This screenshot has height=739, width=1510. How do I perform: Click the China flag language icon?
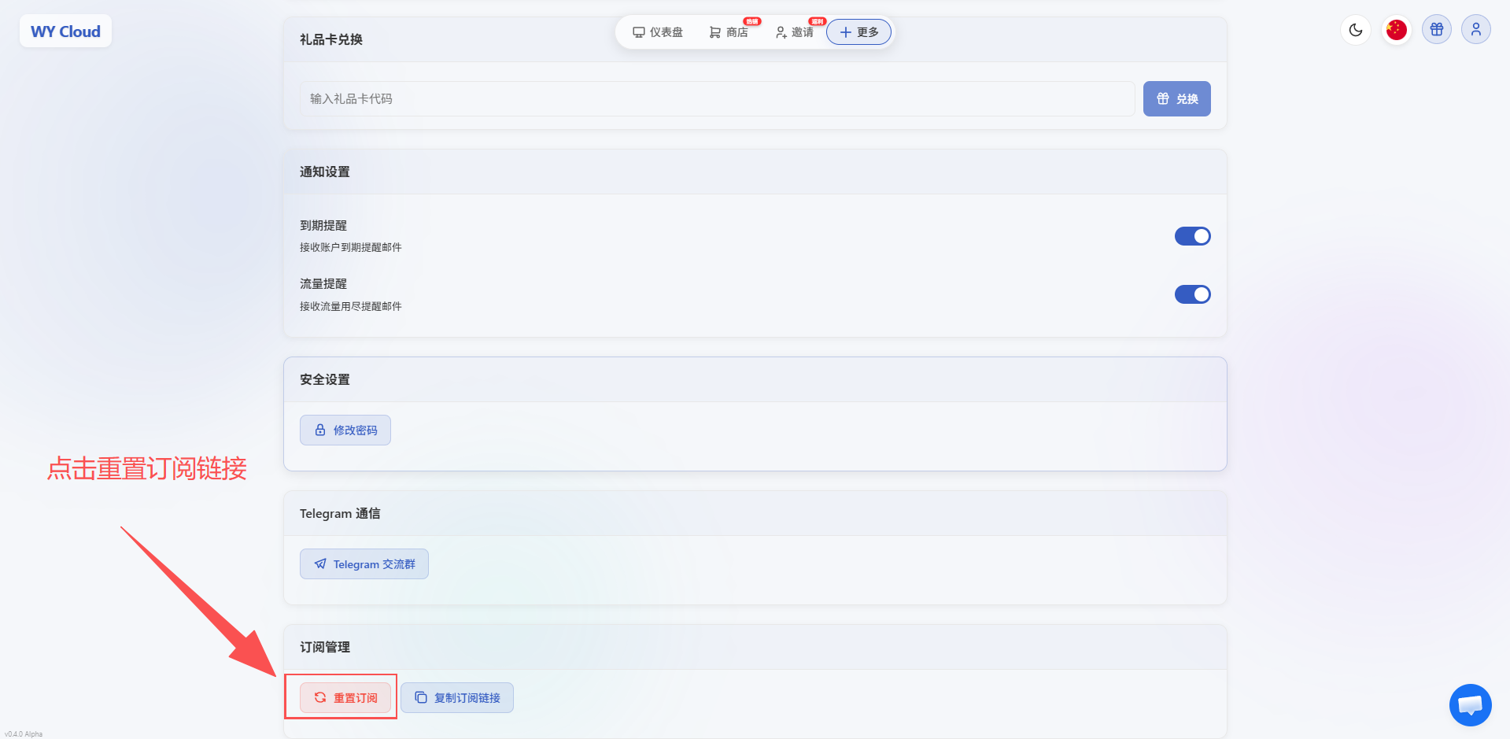1396,30
